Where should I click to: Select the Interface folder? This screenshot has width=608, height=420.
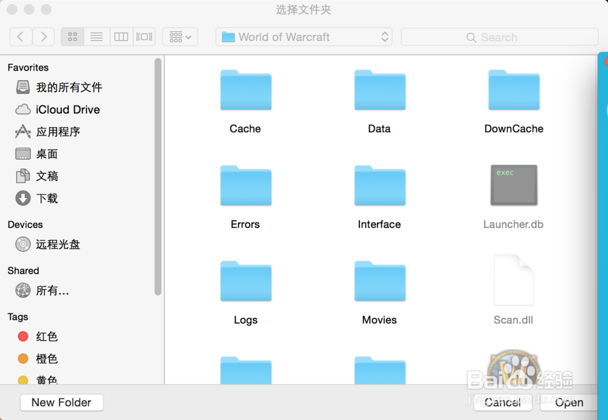click(x=380, y=185)
